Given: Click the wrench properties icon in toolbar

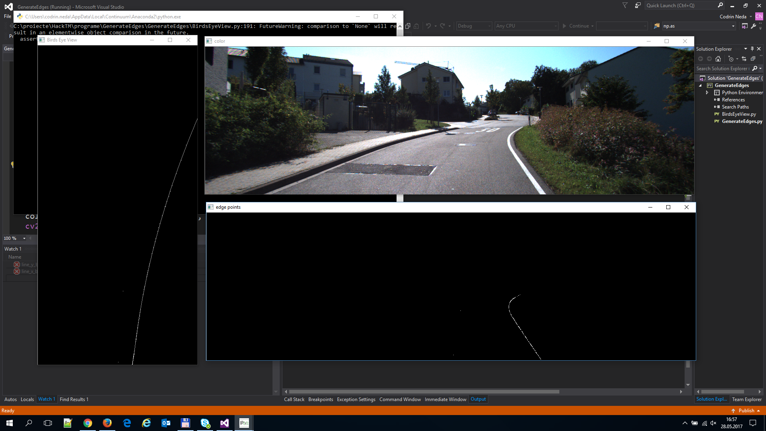Looking at the screenshot, I should click(753, 26).
